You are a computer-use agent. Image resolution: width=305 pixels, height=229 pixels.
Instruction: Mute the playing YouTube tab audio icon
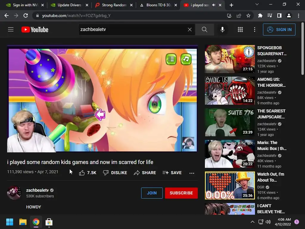click(214, 5)
